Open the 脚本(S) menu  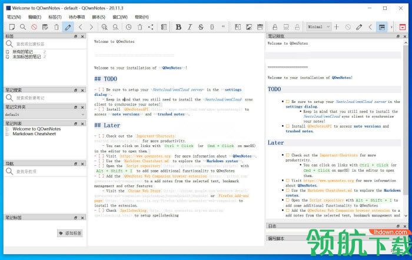pyautogui.click(x=98, y=17)
